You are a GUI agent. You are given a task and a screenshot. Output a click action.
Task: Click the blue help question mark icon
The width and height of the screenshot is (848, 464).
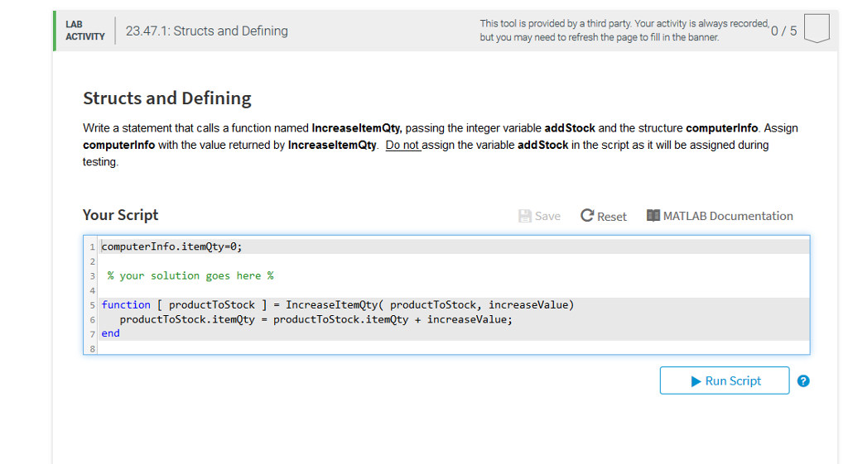click(803, 381)
